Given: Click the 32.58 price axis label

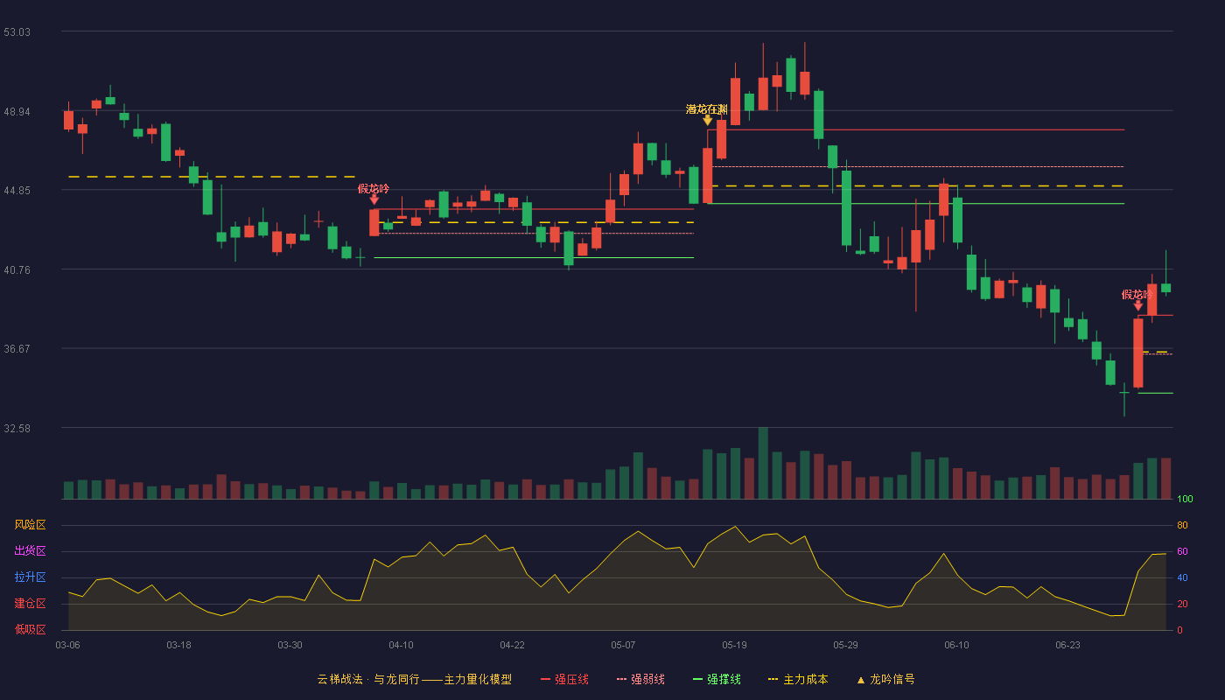Looking at the screenshot, I should click(x=17, y=429).
